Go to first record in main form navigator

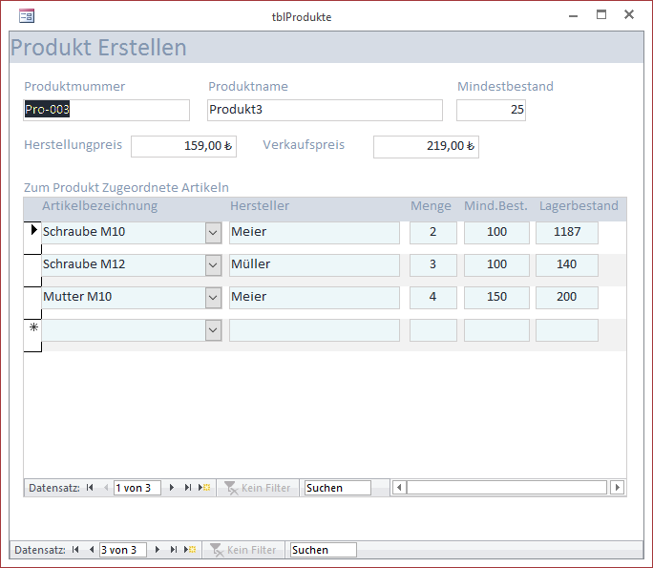pyautogui.click(x=75, y=550)
